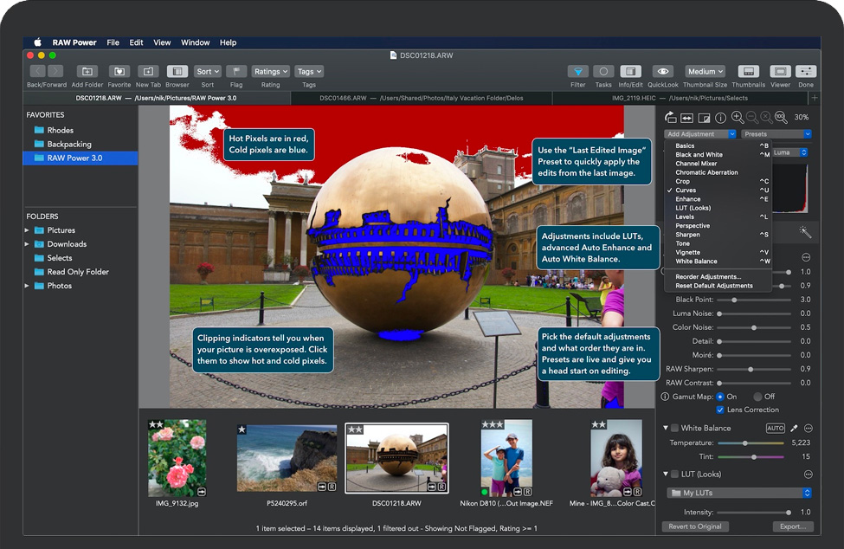Screen dimensions: 844x549
Task: Click the Add Folder toolbar icon
Action: pyautogui.click(x=87, y=72)
